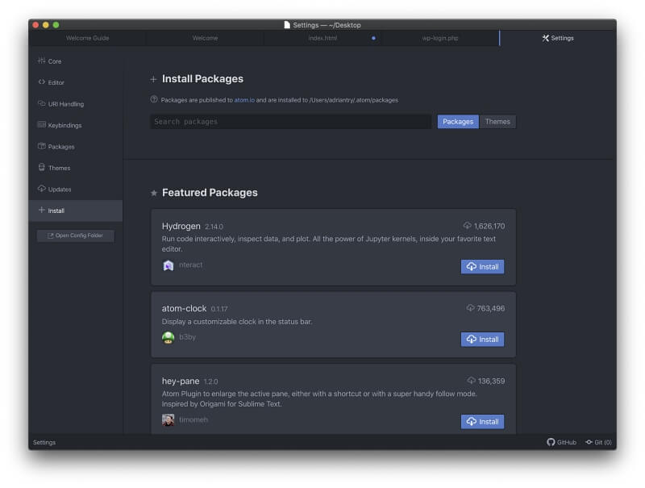Install the Hydrogen package
The width and height of the screenshot is (645, 488).
point(482,267)
